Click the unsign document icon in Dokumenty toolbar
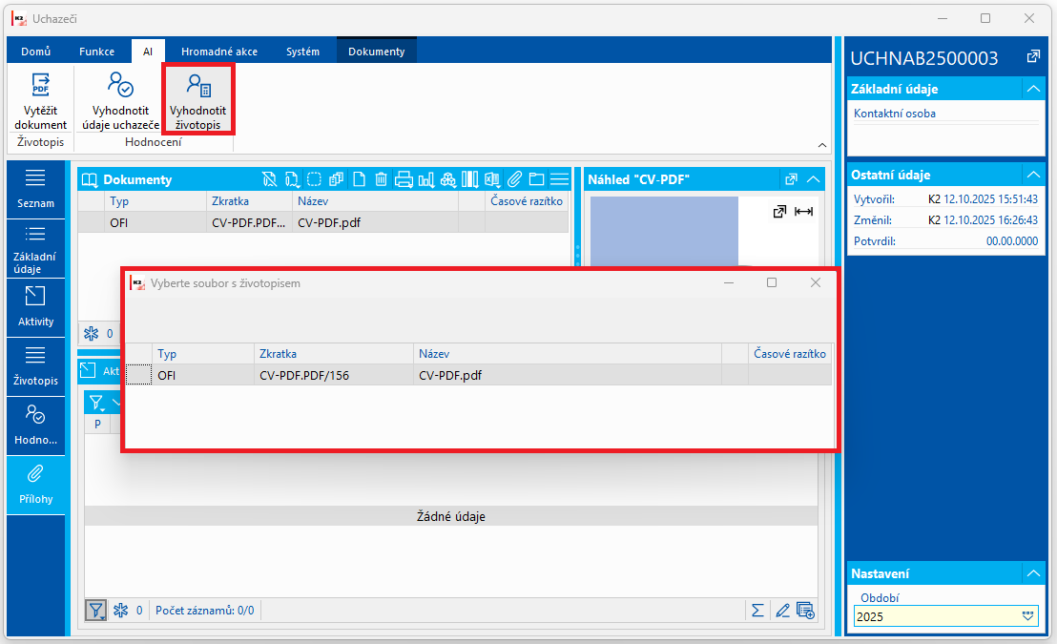Screen dimensions: 1057x644 click(270, 179)
